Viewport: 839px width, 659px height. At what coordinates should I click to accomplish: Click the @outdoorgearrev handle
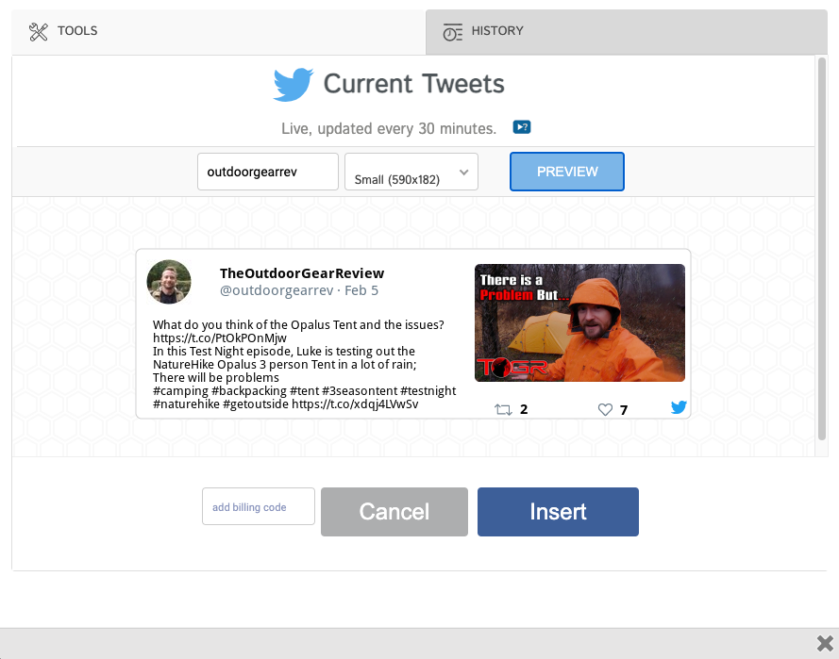(277, 290)
